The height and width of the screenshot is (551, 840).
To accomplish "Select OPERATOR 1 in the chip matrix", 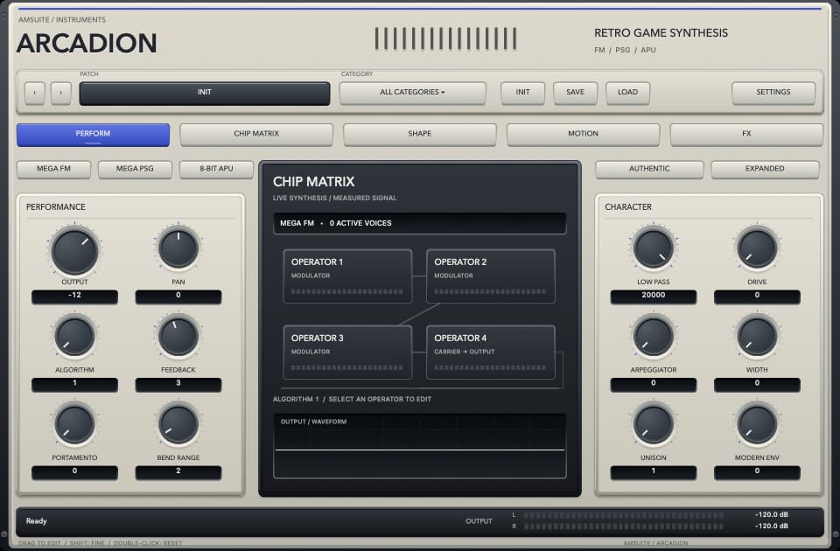I will (347, 276).
